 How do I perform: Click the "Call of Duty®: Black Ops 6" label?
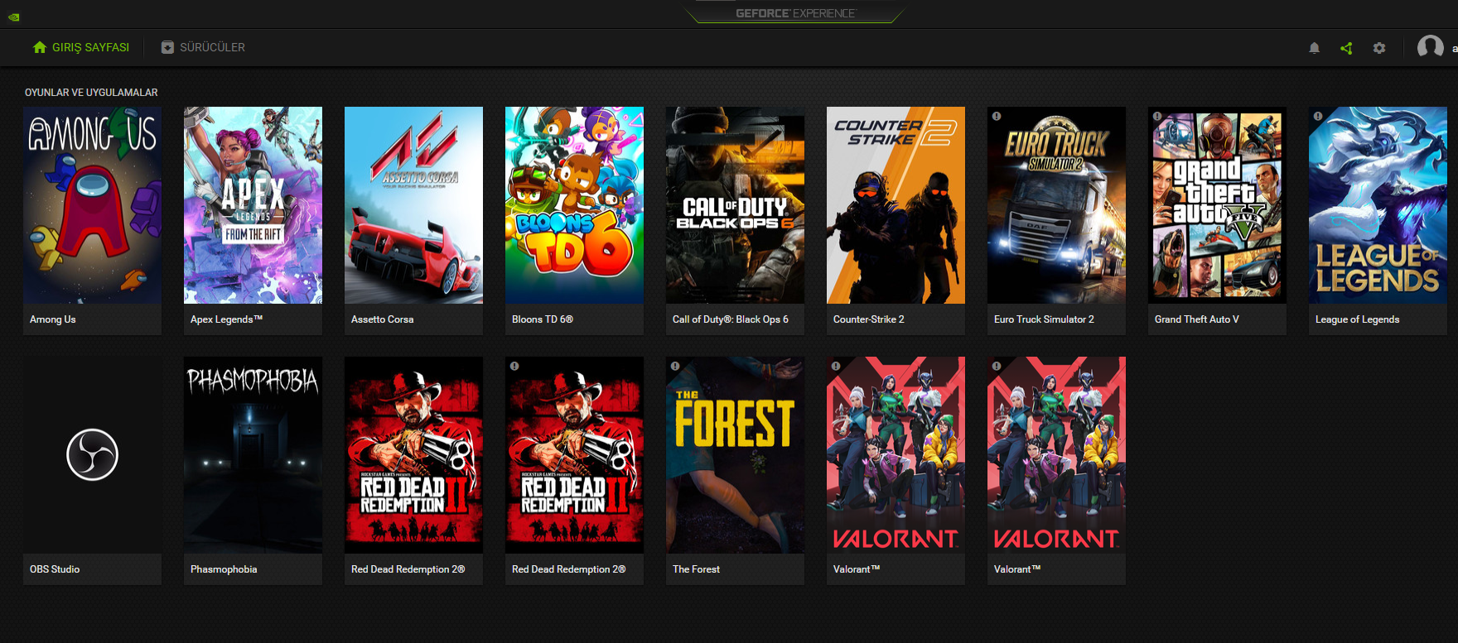(x=731, y=319)
